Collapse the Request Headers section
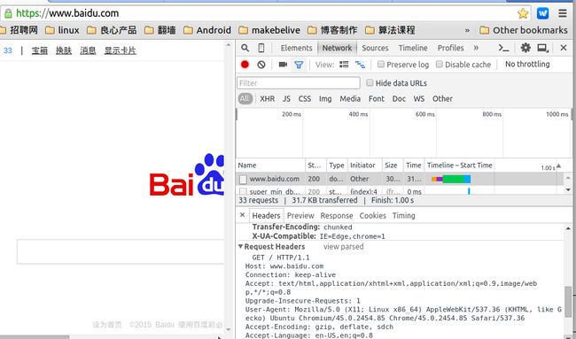The image size is (576, 339). click(x=241, y=246)
